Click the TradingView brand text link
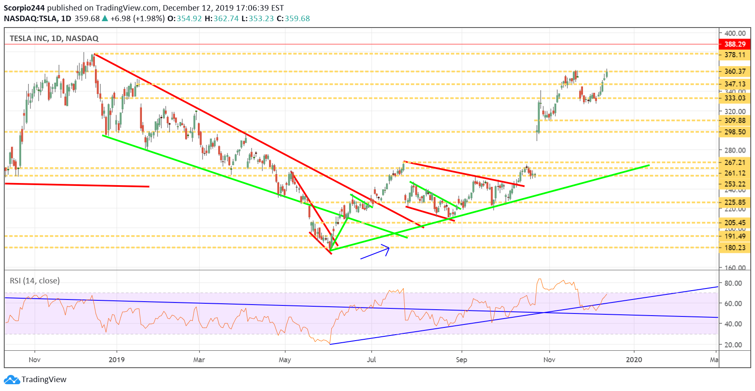Image resolution: width=755 pixels, height=391 pixels. [x=44, y=380]
